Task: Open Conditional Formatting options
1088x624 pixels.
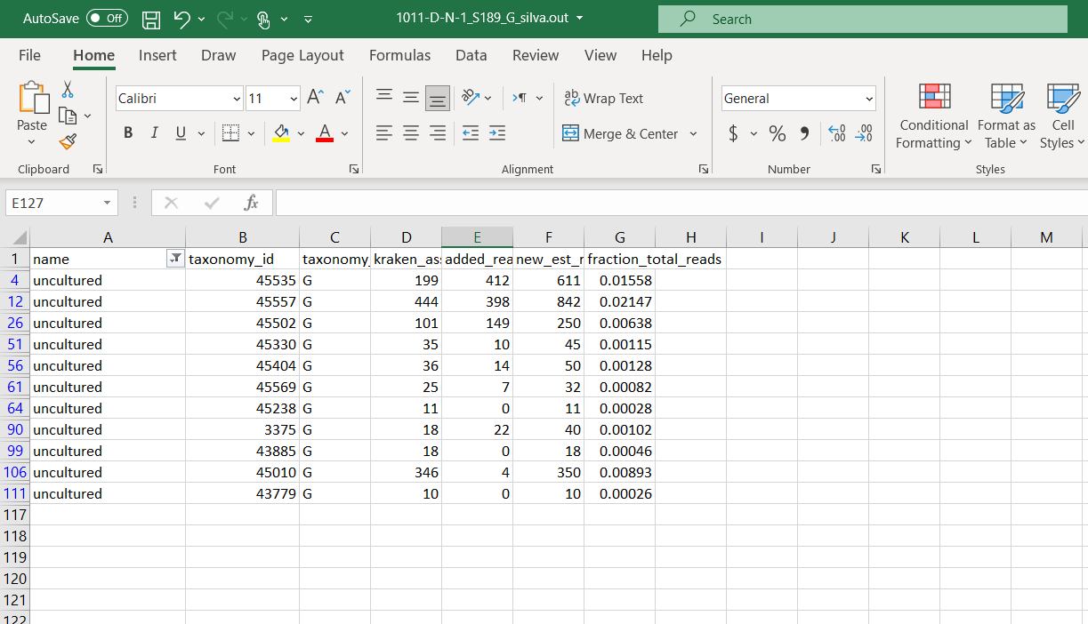Action: [932, 116]
